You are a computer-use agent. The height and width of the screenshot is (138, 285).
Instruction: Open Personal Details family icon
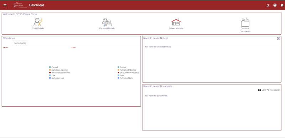[x=107, y=22]
